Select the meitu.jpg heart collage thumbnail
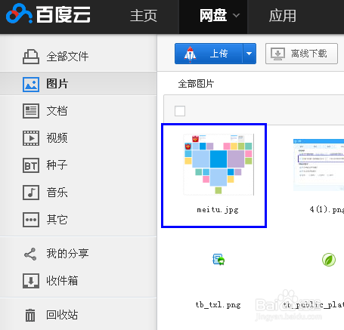 point(218,164)
